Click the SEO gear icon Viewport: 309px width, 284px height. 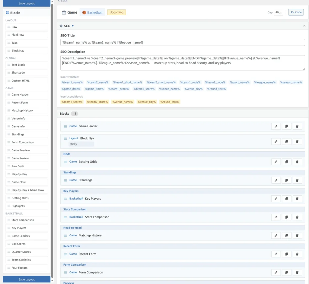click(x=61, y=26)
